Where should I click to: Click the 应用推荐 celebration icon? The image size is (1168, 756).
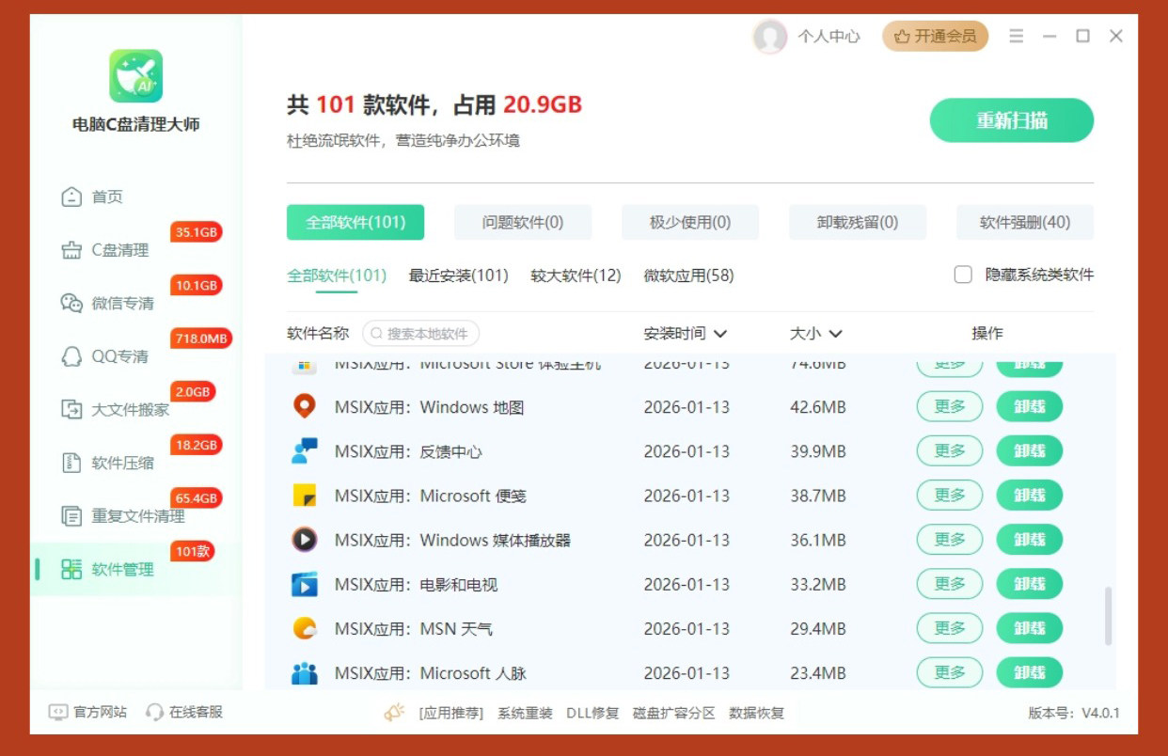click(x=394, y=712)
